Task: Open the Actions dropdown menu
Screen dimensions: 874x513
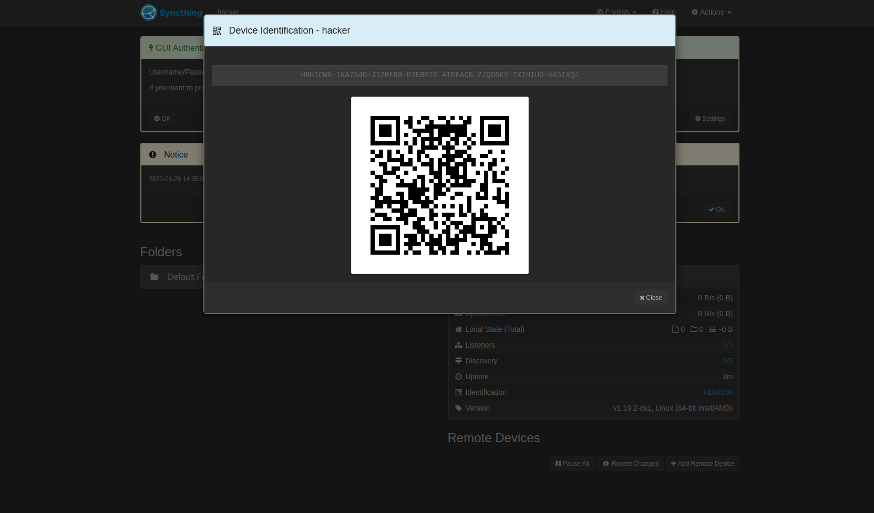Action: coord(711,12)
